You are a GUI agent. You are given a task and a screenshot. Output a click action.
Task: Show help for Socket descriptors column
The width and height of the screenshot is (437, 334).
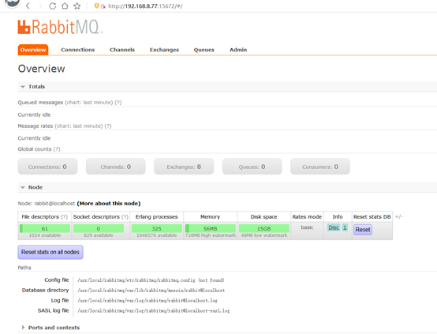tap(125, 217)
